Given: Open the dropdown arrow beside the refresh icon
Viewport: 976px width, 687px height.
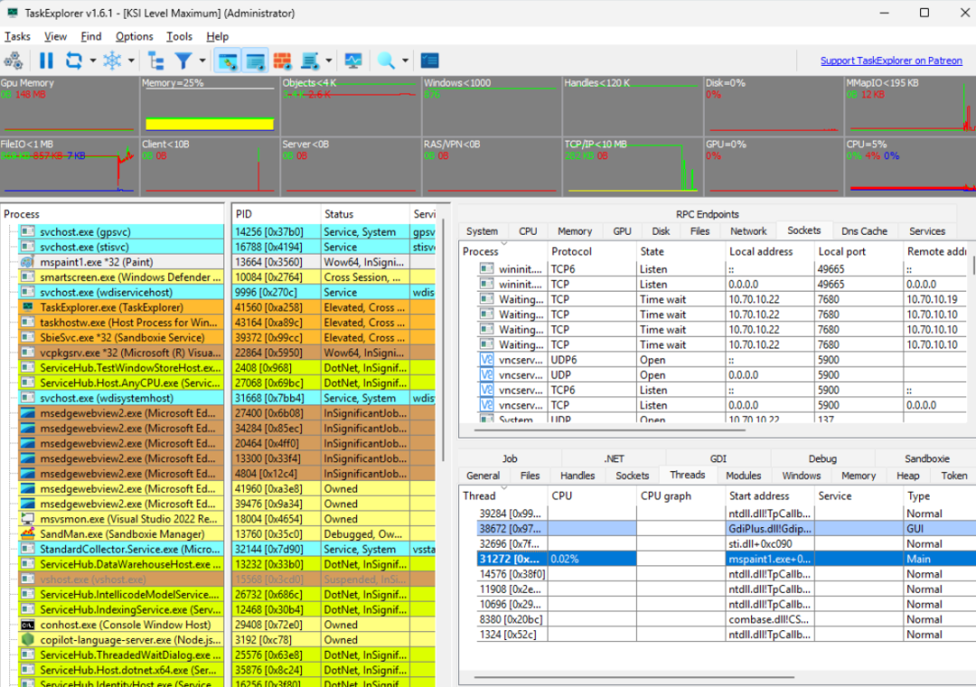Looking at the screenshot, I should (93, 60).
